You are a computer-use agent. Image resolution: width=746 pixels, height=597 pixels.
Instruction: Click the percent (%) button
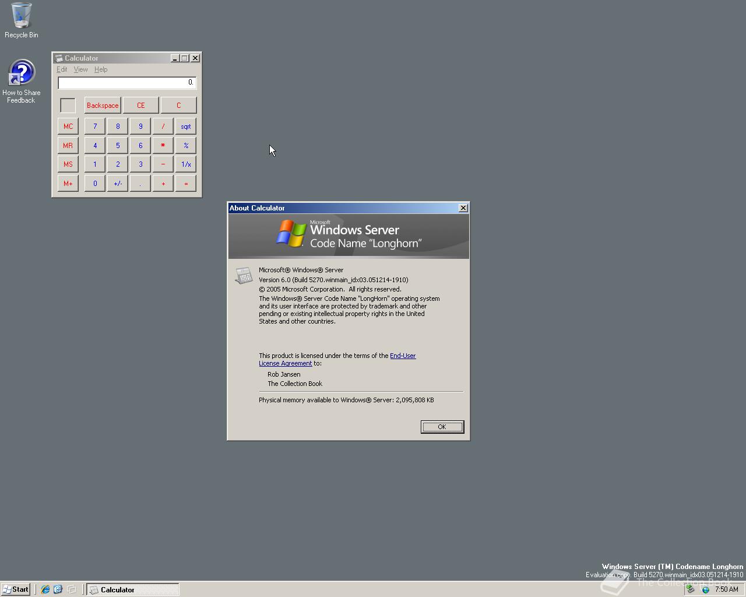[186, 145]
